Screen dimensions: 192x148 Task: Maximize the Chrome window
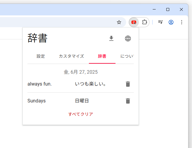(x=168, y=9)
